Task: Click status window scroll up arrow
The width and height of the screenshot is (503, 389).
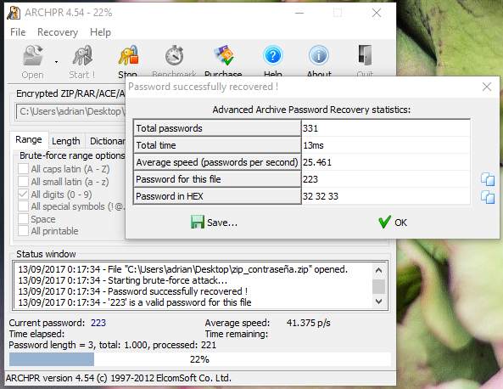Action: [x=379, y=270]
